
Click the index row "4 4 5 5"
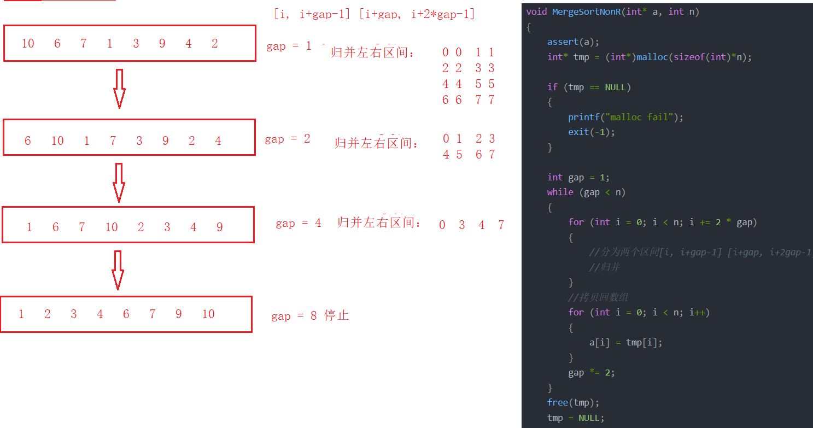click(x=469, y=84)
